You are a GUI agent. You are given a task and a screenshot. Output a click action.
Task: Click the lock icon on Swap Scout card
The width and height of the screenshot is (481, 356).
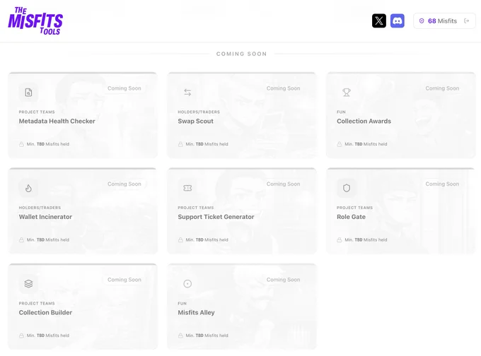coord(180,144)
